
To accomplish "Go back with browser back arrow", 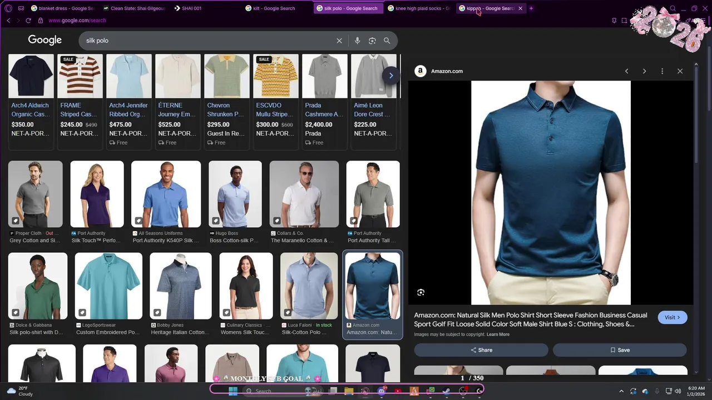I will 8,21.
